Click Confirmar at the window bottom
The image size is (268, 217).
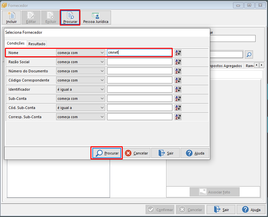[160, 209]
